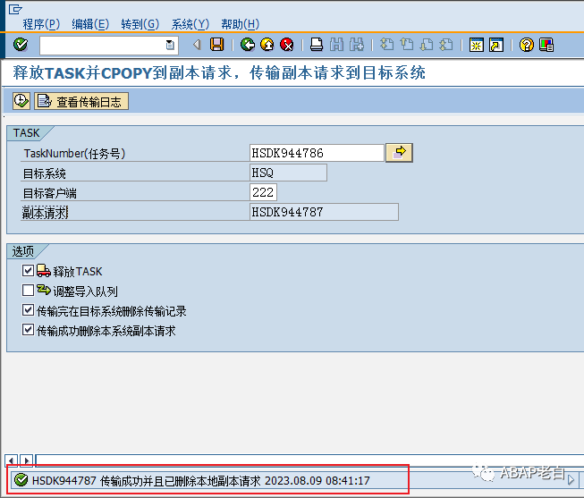This screenshot has width=584, height=498.
Task: Enable the 调整导入队列 checkbox
Action: 28,291
